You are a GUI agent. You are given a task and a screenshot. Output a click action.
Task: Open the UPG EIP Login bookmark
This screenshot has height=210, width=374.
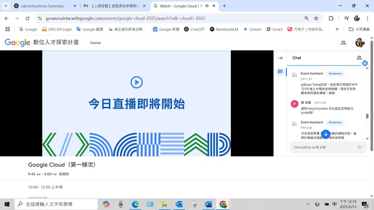coord(57,29)
